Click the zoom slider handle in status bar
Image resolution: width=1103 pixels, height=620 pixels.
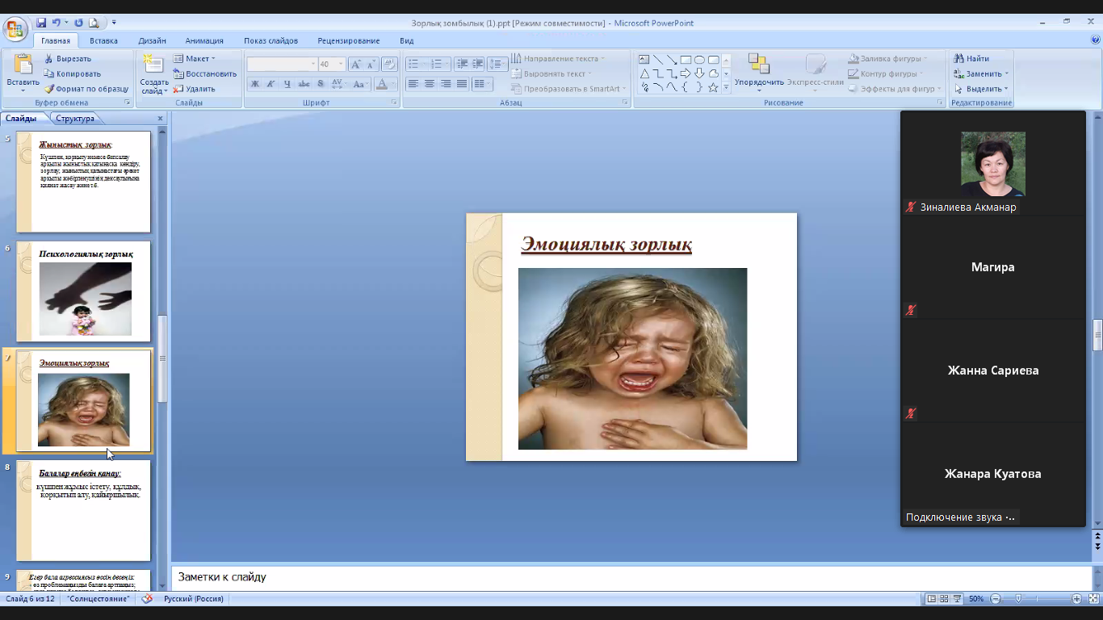tap(1019, 599)
